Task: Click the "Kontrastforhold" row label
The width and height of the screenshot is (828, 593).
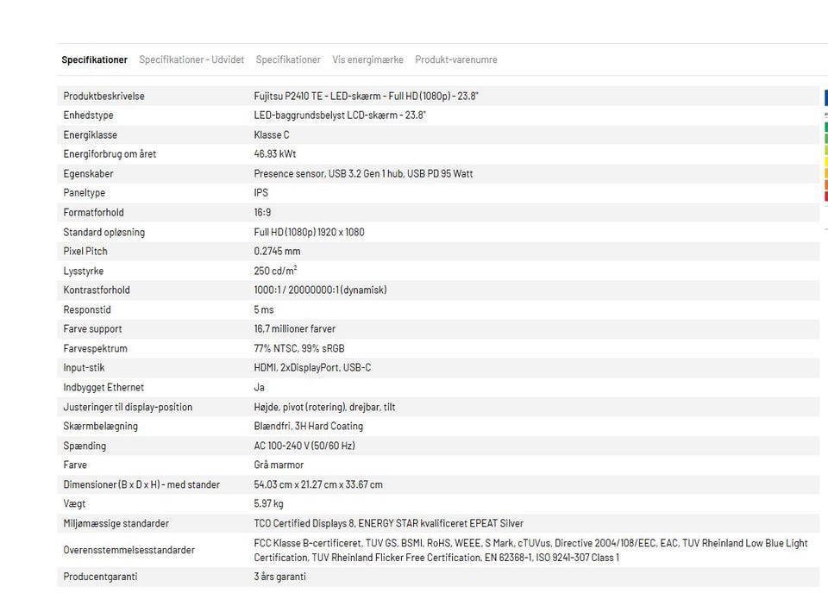Action: click(97, 290)
